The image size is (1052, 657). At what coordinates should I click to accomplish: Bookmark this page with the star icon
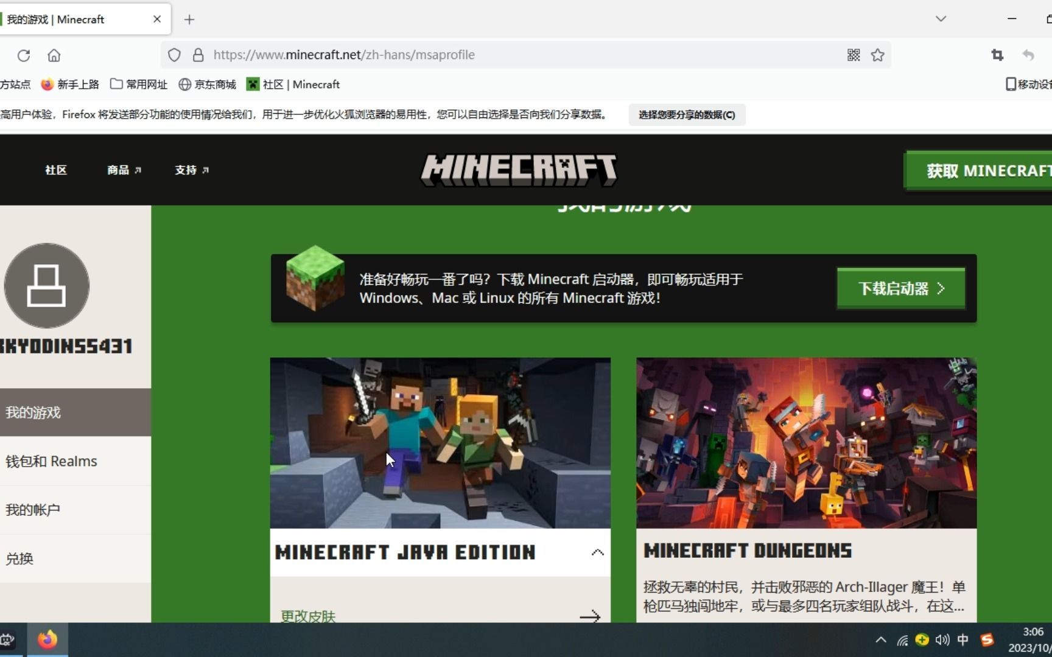click(x=877, y=55)
